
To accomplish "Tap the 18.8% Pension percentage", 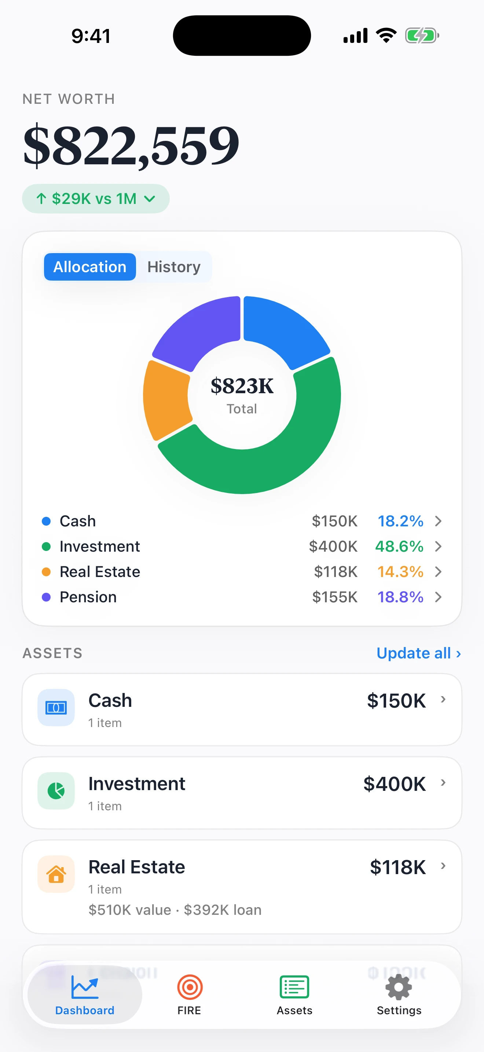I will point(400,597).
